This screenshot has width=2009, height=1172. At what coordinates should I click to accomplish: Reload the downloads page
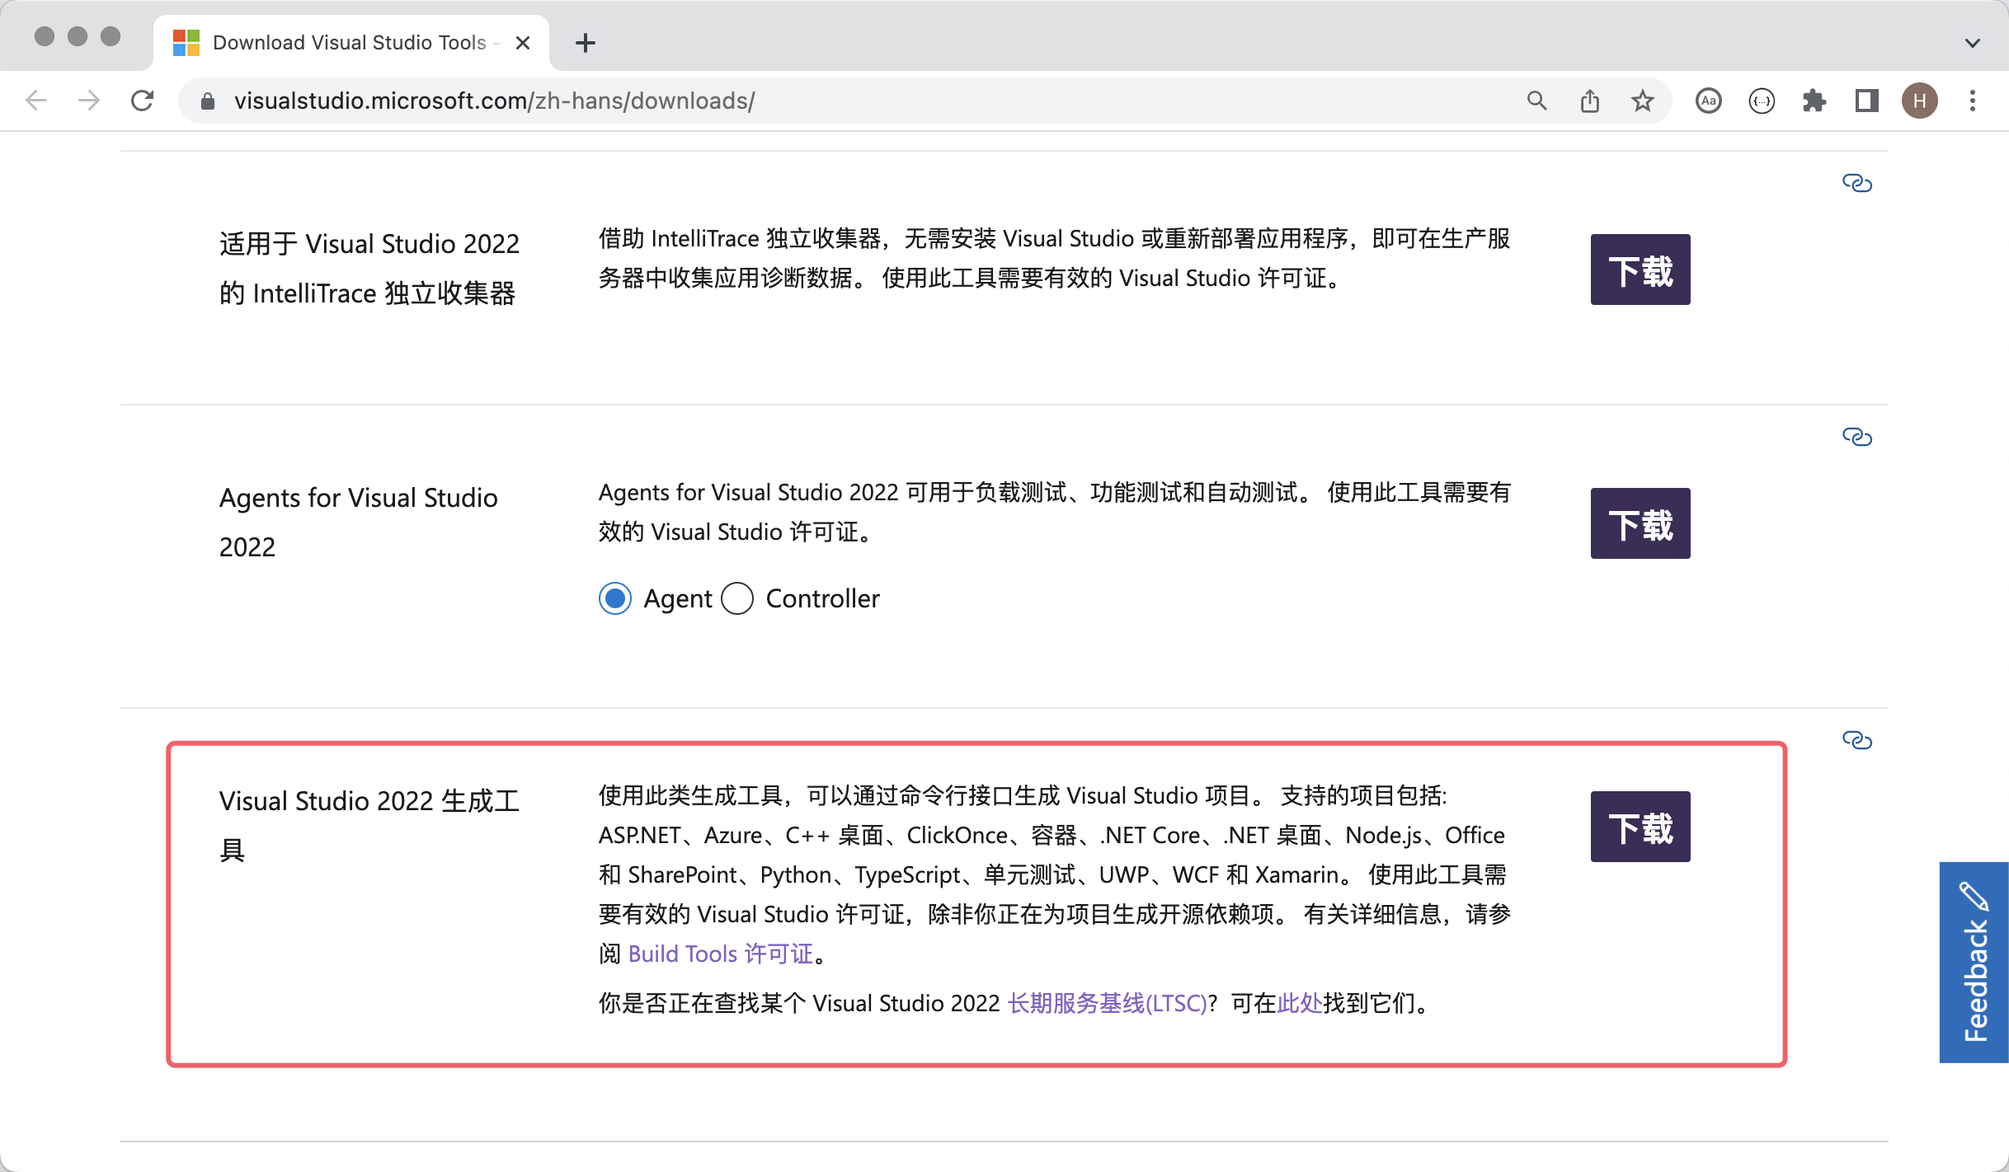coord(142,100)
